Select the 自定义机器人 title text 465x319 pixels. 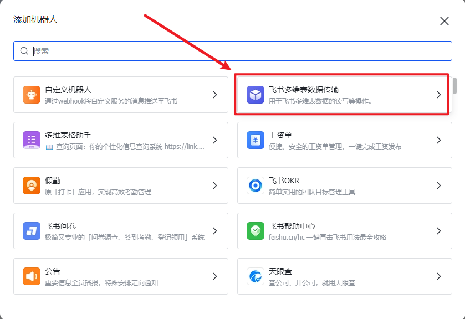pos(68,90)
